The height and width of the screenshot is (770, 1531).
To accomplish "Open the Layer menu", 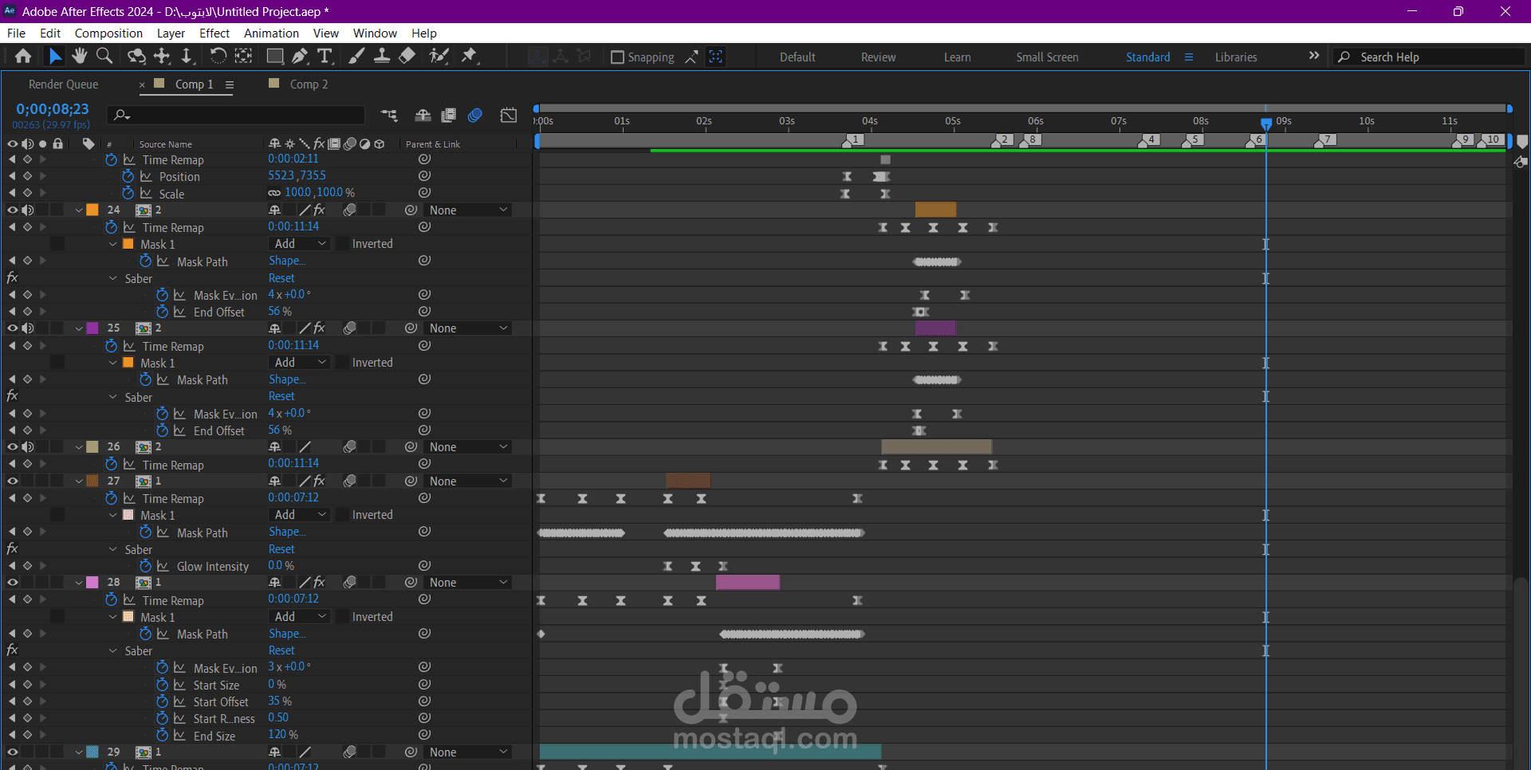I will coord(171,33).
